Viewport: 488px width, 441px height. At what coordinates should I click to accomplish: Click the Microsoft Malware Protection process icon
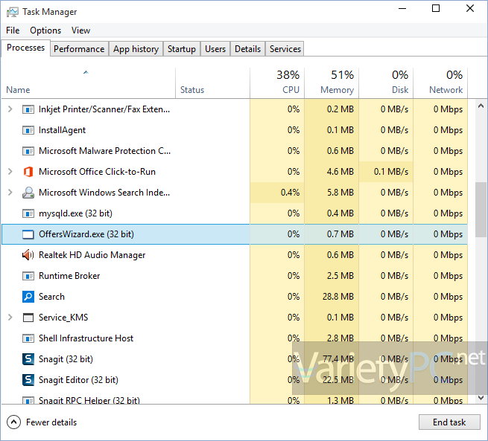click(x=28, y=151)
